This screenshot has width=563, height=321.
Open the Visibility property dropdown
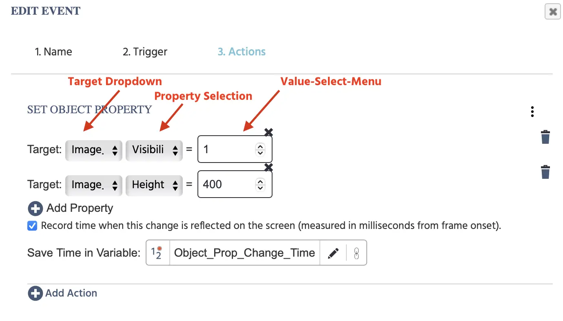coord(154,150)
